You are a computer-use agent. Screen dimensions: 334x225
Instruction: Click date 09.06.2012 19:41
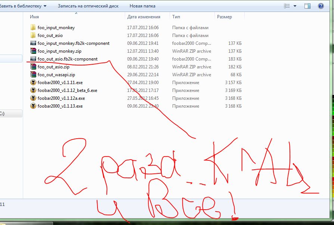point(143,43)
